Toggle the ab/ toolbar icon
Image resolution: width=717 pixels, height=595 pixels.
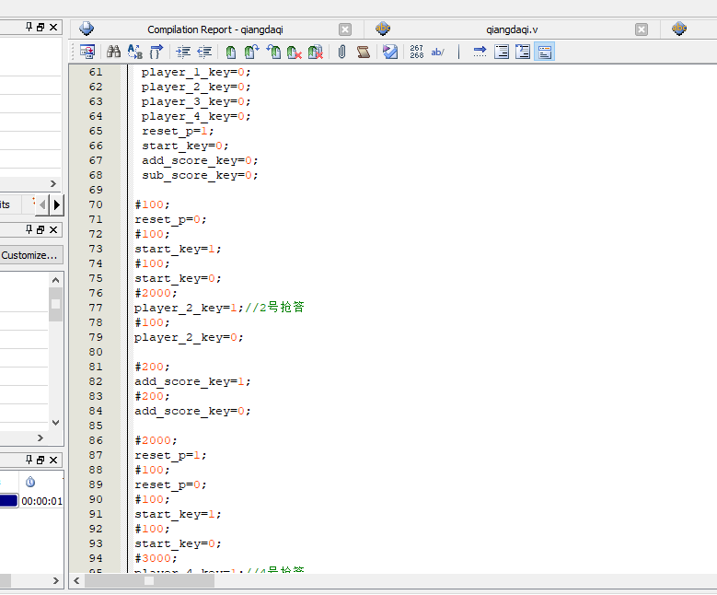(437, 52)
